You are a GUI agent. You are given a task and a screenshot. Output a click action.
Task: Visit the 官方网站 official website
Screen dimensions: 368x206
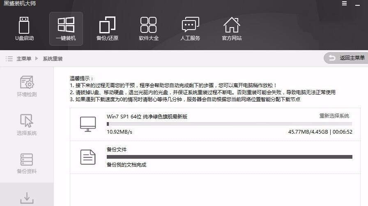pos(232,29)
